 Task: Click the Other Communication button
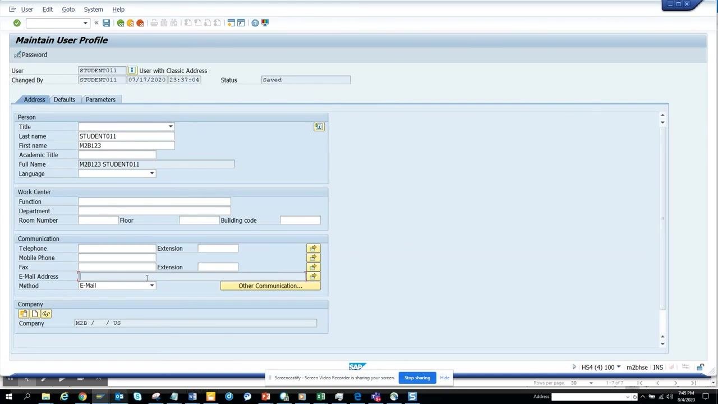point(270,286)
